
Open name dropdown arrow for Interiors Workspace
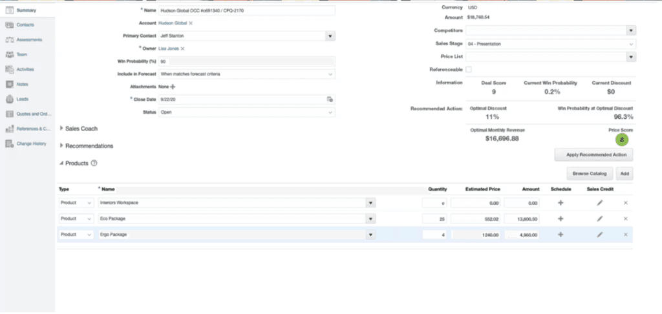[x=370, y=203]
